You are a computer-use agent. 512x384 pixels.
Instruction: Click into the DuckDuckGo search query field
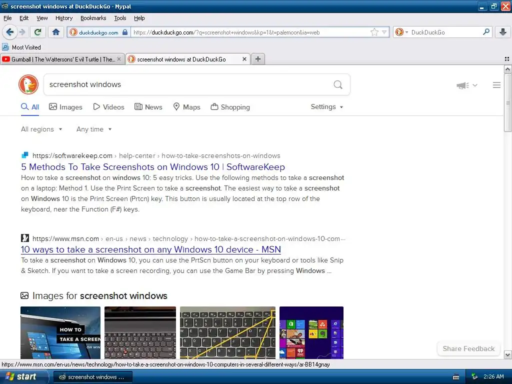pyautogui.click(x=188, y=84)
